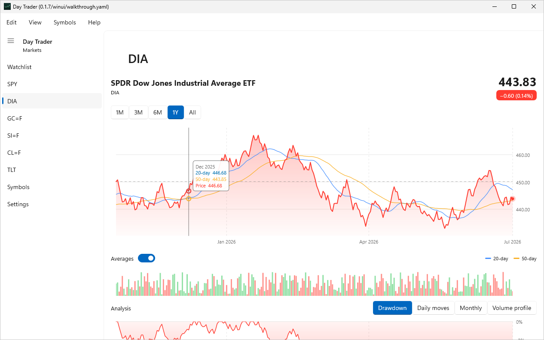This screenshot has height=340, width=544.
Task: Select GC=F in the sidebar
Action: tap(52, 118)
